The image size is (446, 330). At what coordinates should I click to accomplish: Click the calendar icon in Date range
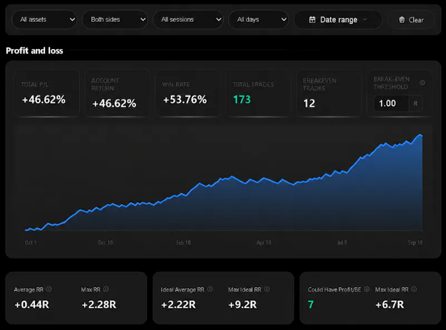tap(312, 20)
